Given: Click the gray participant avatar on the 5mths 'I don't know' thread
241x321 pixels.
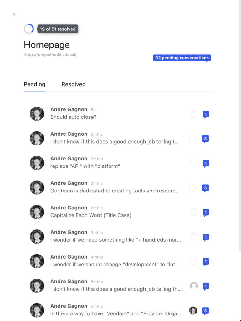Looking at the screenshot, I should click(x=193, y=286).
